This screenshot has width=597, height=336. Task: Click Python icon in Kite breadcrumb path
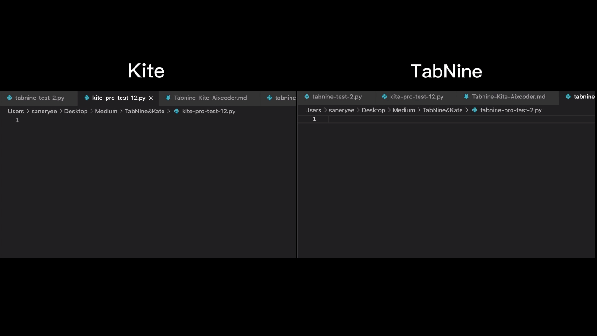[x=176, y=111]
